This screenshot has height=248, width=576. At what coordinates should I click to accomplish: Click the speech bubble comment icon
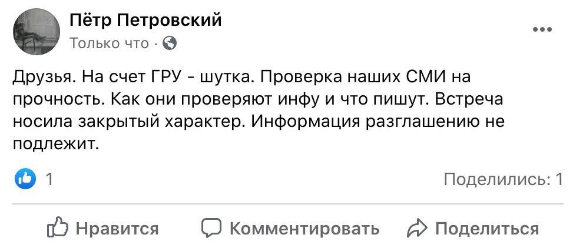[211, 227]
